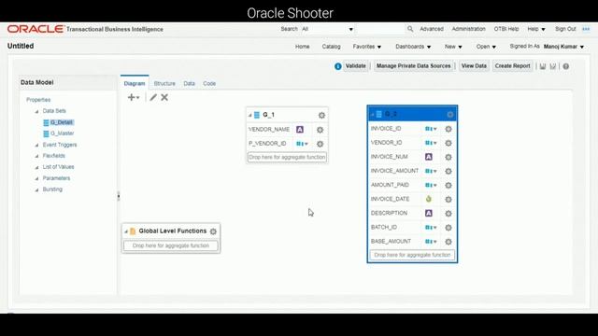Image resolution: width=598 pixels, height=336 pixels.
Task: Go to the Home link
Action: tap(302, 47)
